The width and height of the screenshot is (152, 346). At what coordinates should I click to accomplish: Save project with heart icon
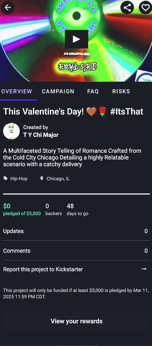pos(146,8)
